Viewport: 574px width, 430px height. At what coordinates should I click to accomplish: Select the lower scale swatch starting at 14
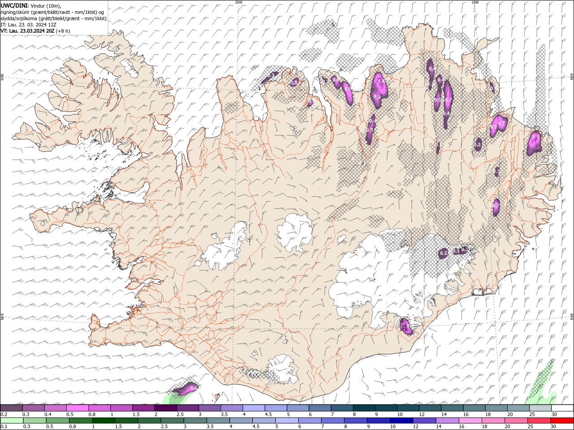448,421
